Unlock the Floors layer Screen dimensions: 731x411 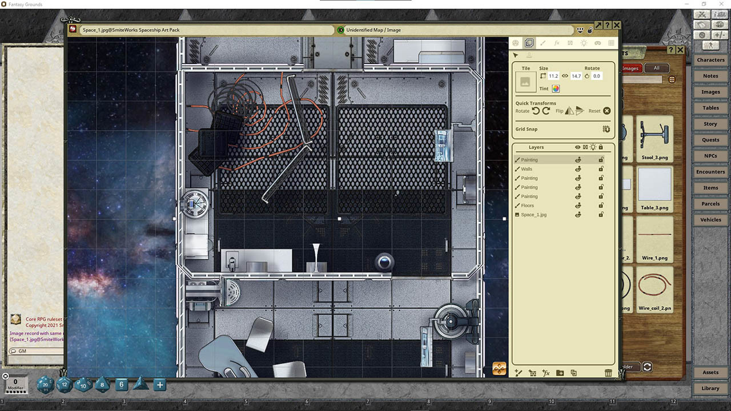[x=601, y=205]
